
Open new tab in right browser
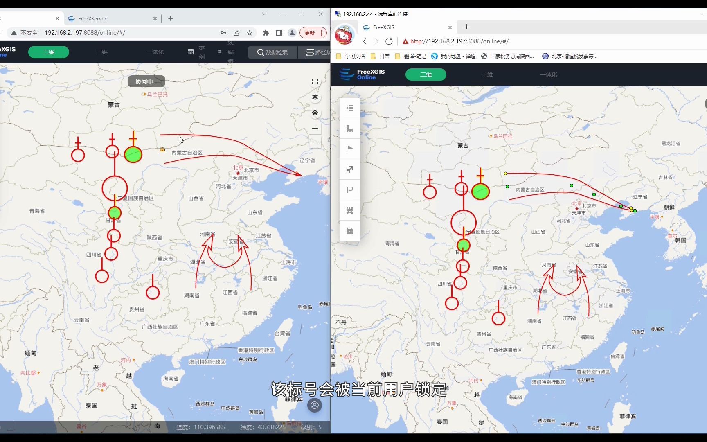(x=466, y=27)
